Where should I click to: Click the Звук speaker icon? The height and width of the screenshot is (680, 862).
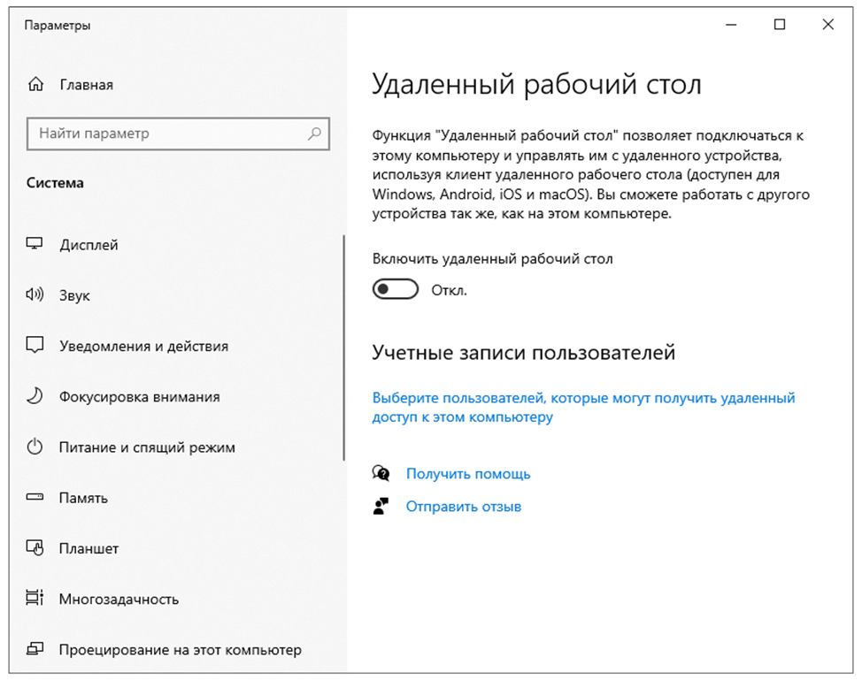[35, 295]
